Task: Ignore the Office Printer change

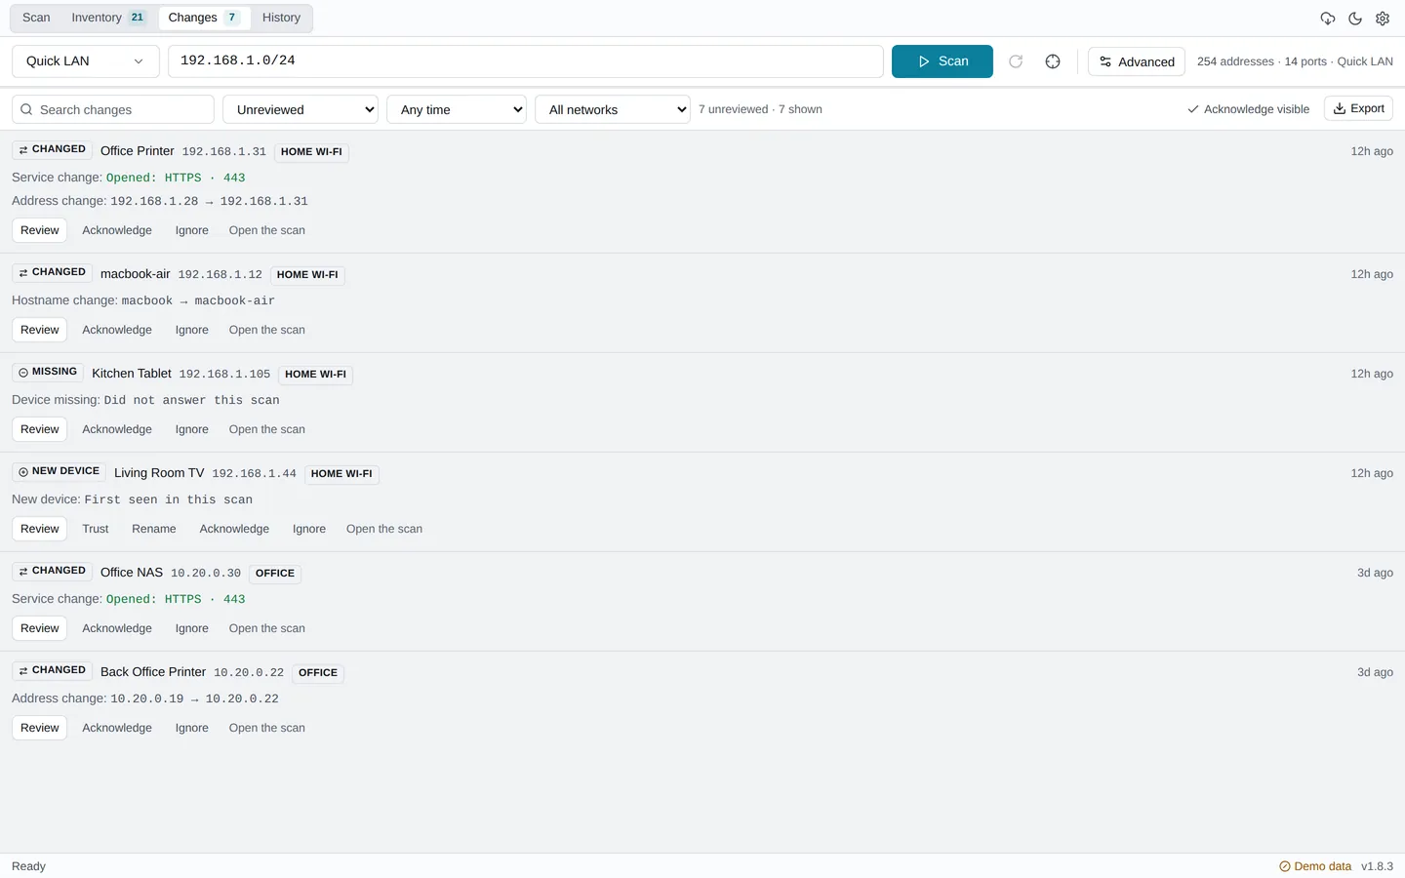Action: (x=192, y=230)
